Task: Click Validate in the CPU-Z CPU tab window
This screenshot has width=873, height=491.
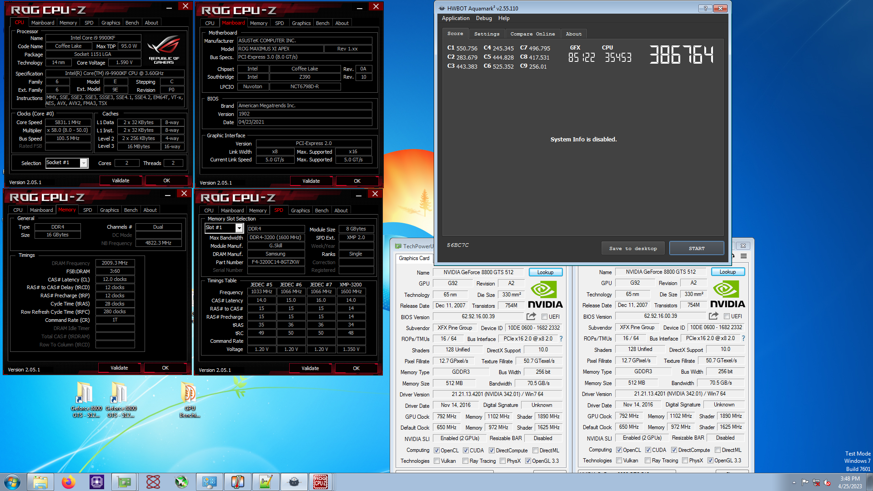Action: point(120,180)
